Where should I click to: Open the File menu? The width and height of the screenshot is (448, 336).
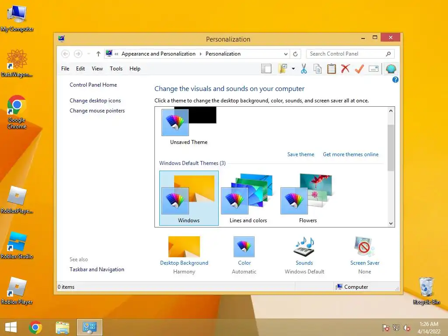click(65, 69)
